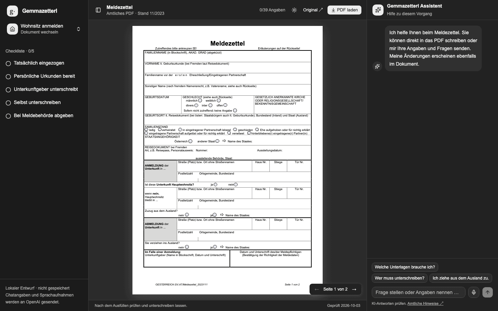The height and width of the screenshot is (311, 498).
Task: Switch theme with the sun icon
Action: point(294,10)
